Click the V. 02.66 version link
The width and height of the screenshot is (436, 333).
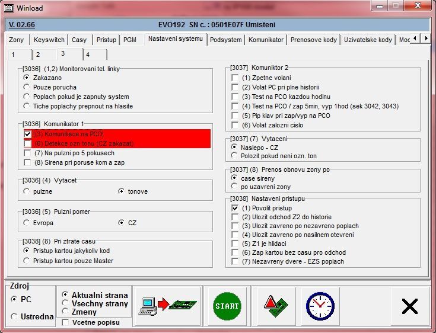coord(22,25)
